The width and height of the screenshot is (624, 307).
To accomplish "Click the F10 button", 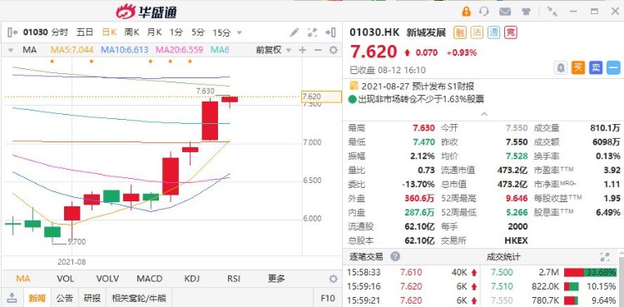I will tap(329, 298).
